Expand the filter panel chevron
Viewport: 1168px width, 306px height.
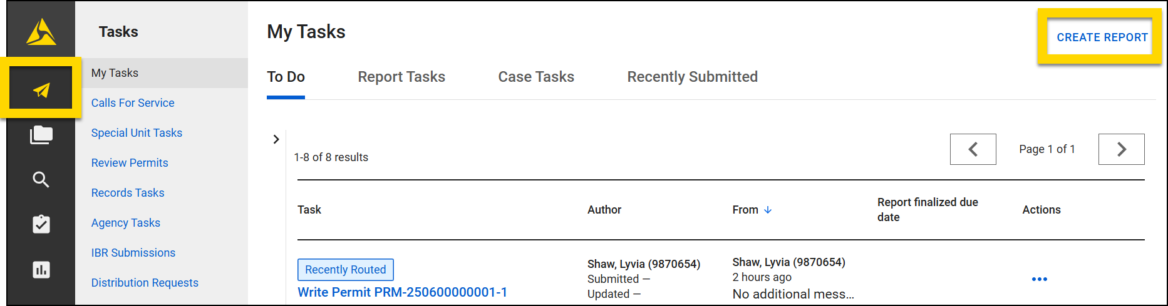coord(276,139)
